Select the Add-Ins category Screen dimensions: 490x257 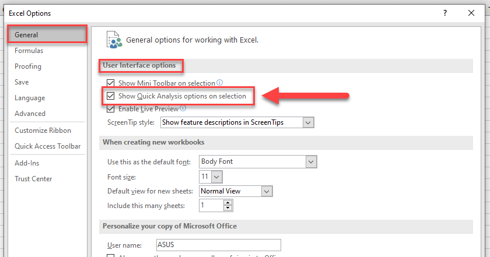(27, 163)
